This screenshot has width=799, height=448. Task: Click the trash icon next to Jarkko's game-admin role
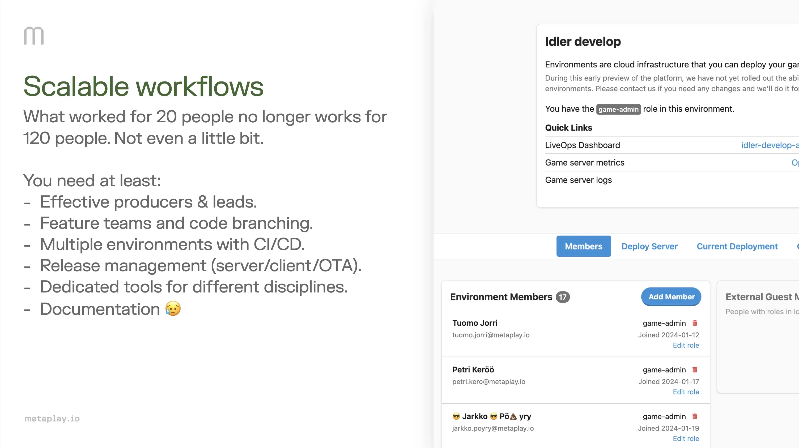[695, 416]
